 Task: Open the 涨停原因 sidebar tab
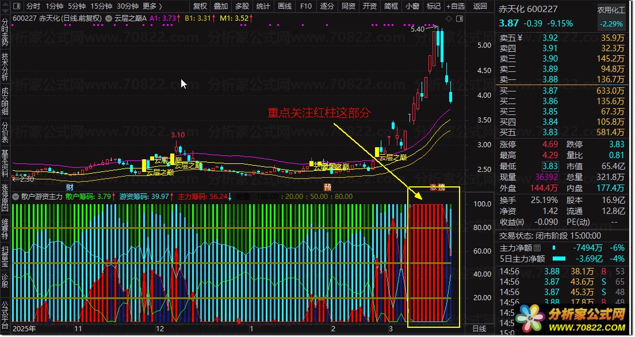click(x=5, y=198)
